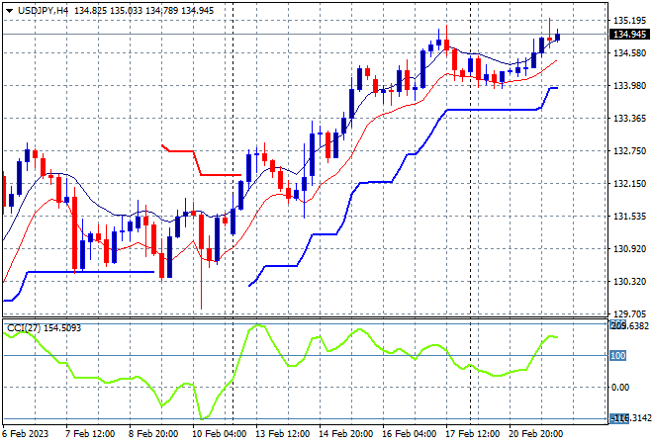This screenshot has width=653, height=445.
Task: Select the 20 Feb 20:00 time label
Action: [535, 434]
